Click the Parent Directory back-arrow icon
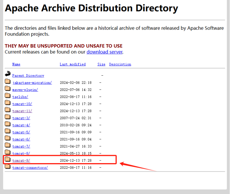230x194 pixels. click(7, 74)
